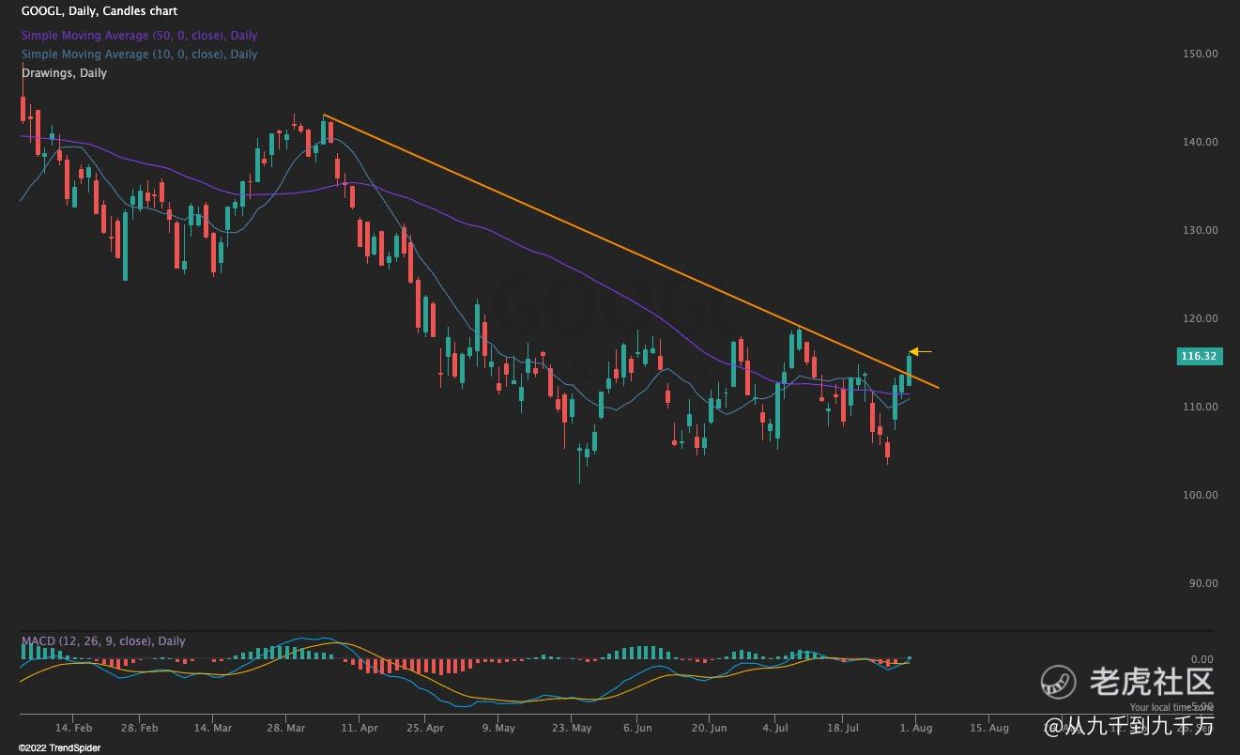Viewport: 1240px width, 755px height.
Task: Click the 120.00 price axis label
Action: coord(1201,318)
